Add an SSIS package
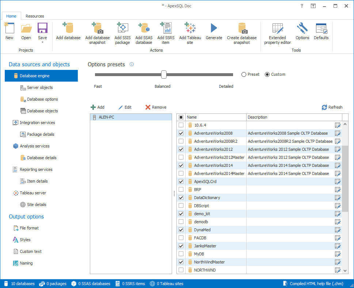This screenshot has width=354, height=288. (x=122, y=33)
